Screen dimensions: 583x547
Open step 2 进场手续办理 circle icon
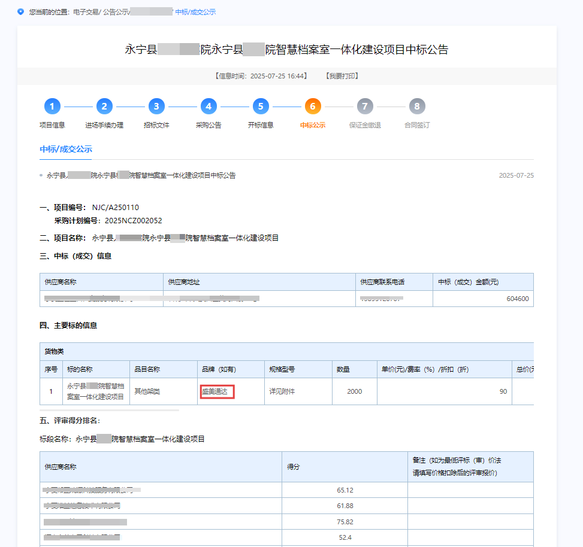point(104,107)
